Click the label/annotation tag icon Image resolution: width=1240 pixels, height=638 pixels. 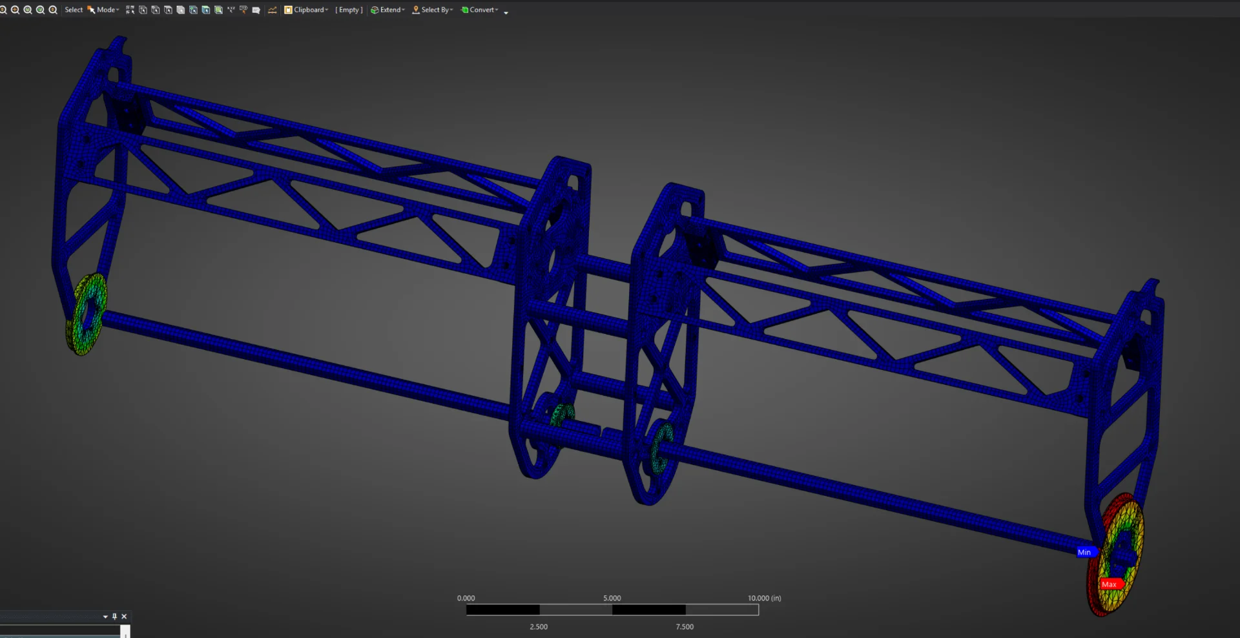tap(243, 10)
